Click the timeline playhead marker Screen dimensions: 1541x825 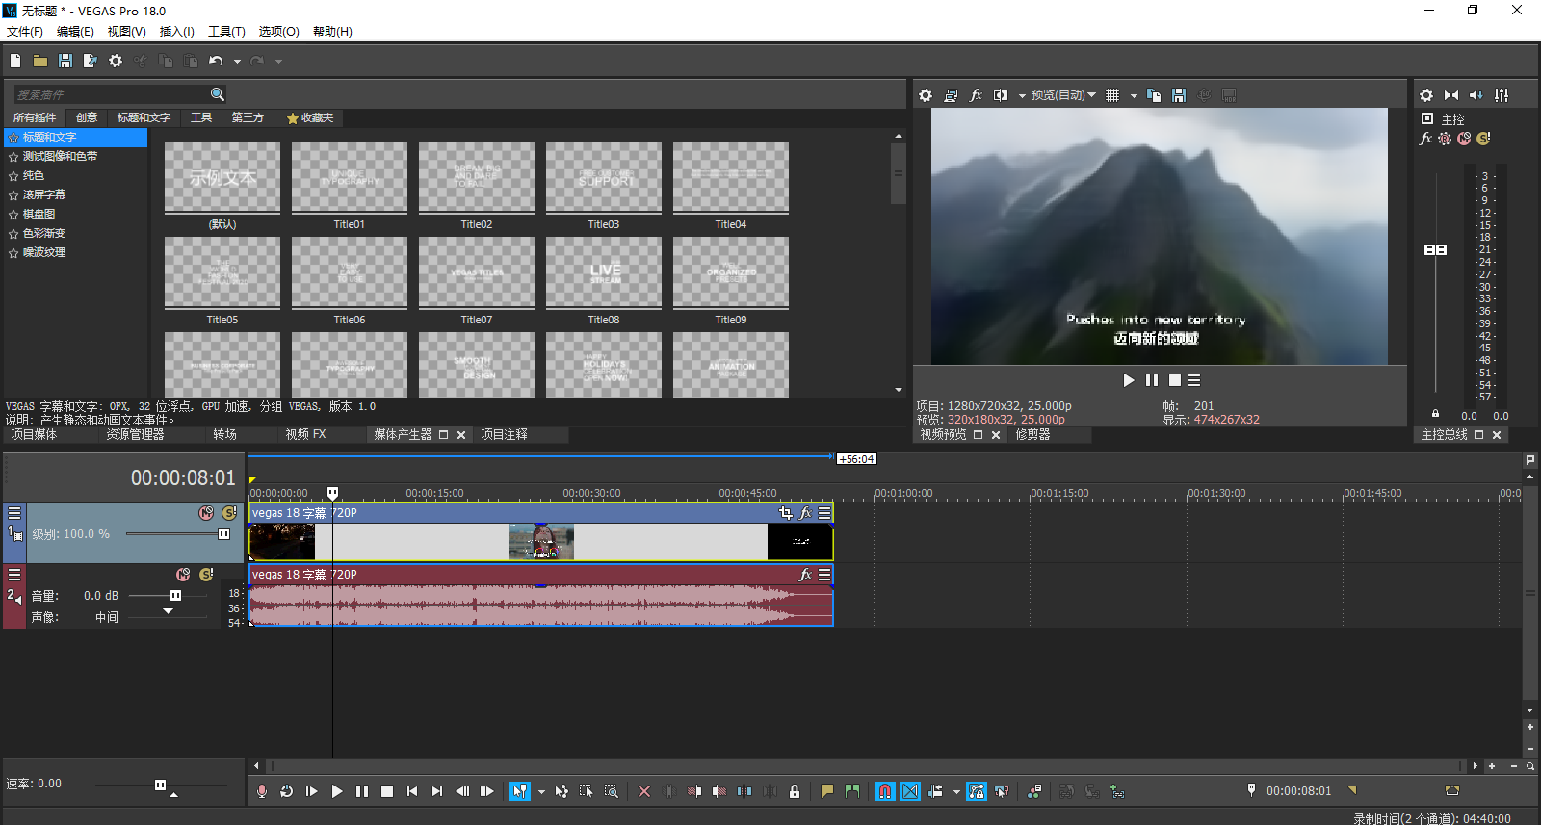tap(333, 493)
